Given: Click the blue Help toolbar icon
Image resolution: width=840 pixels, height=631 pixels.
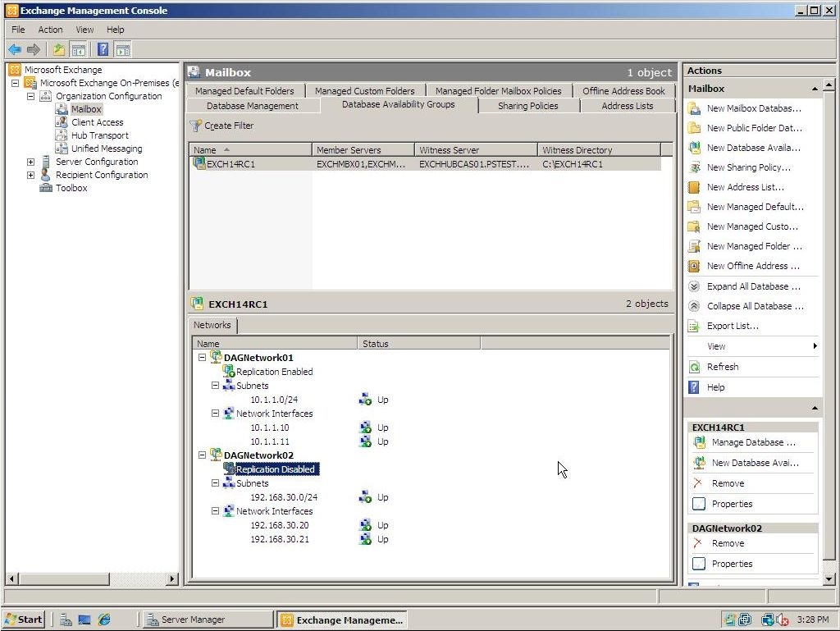Looking at the screenshot, I should click(103, 50).
